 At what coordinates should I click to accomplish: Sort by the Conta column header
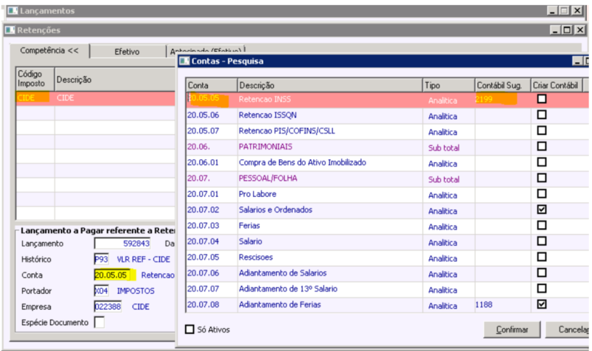coord(212,85)
